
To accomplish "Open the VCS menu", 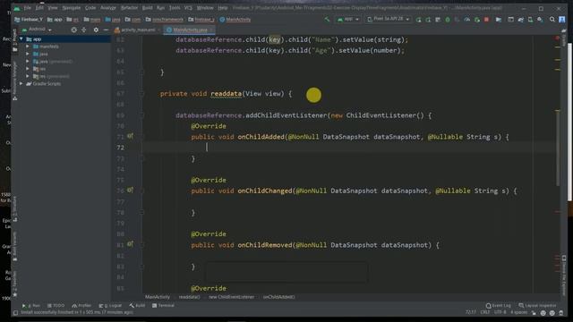I will tap(188, 8).
